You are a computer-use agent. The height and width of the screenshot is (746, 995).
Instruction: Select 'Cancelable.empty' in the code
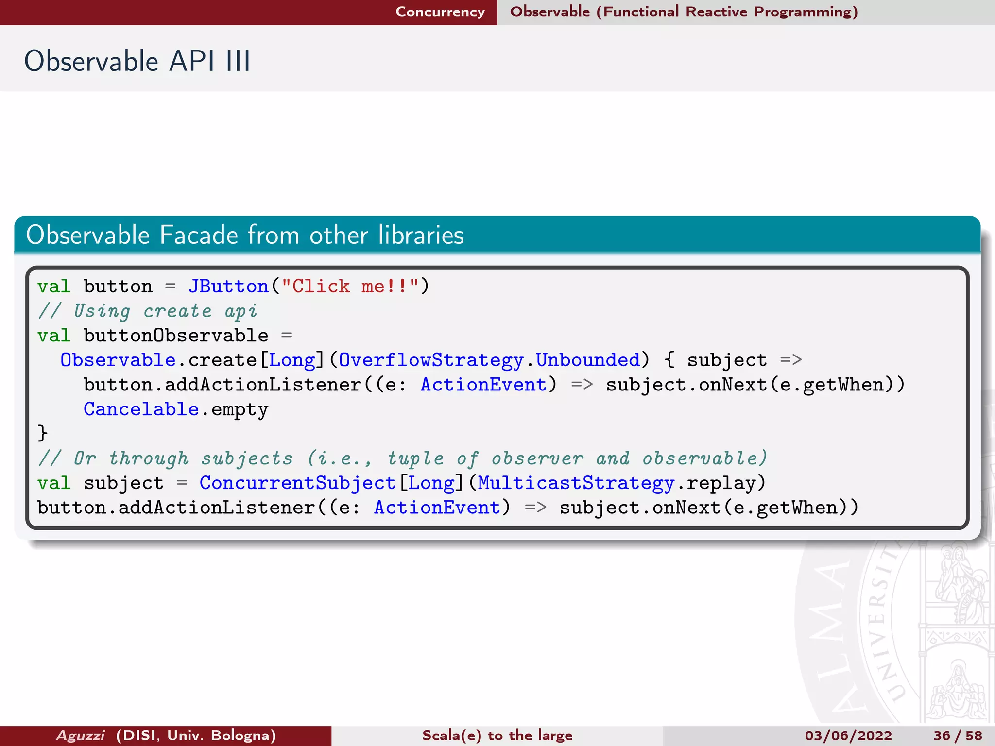coord(176,409)
